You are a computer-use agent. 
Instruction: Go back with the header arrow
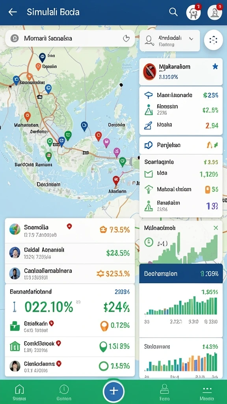tap(12, 12)
